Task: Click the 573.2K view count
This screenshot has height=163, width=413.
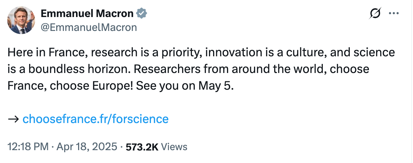Action: pyautogui.click(x=142, y=147)
